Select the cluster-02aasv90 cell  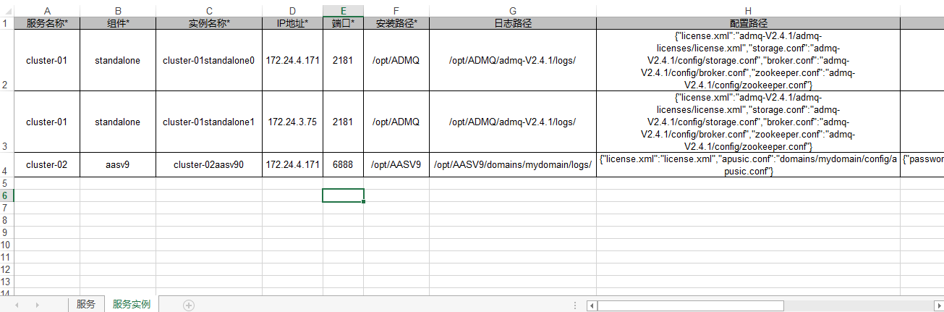coord(209,164)
